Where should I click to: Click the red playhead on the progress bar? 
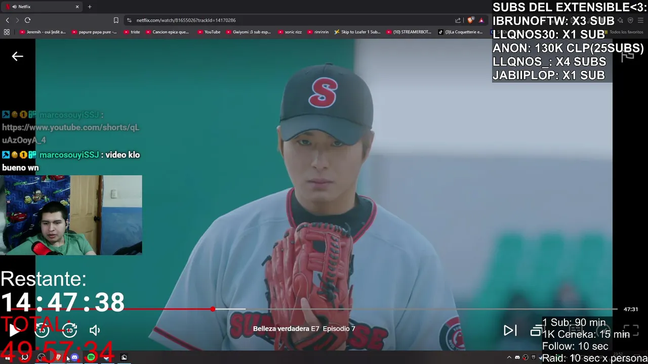[213, 309]
